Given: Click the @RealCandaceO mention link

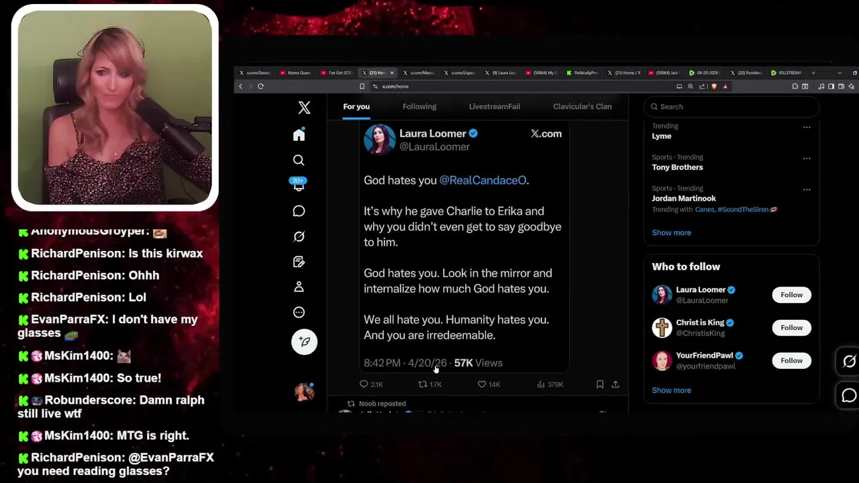Looking at the screenshot, I should tap(483, 180).
